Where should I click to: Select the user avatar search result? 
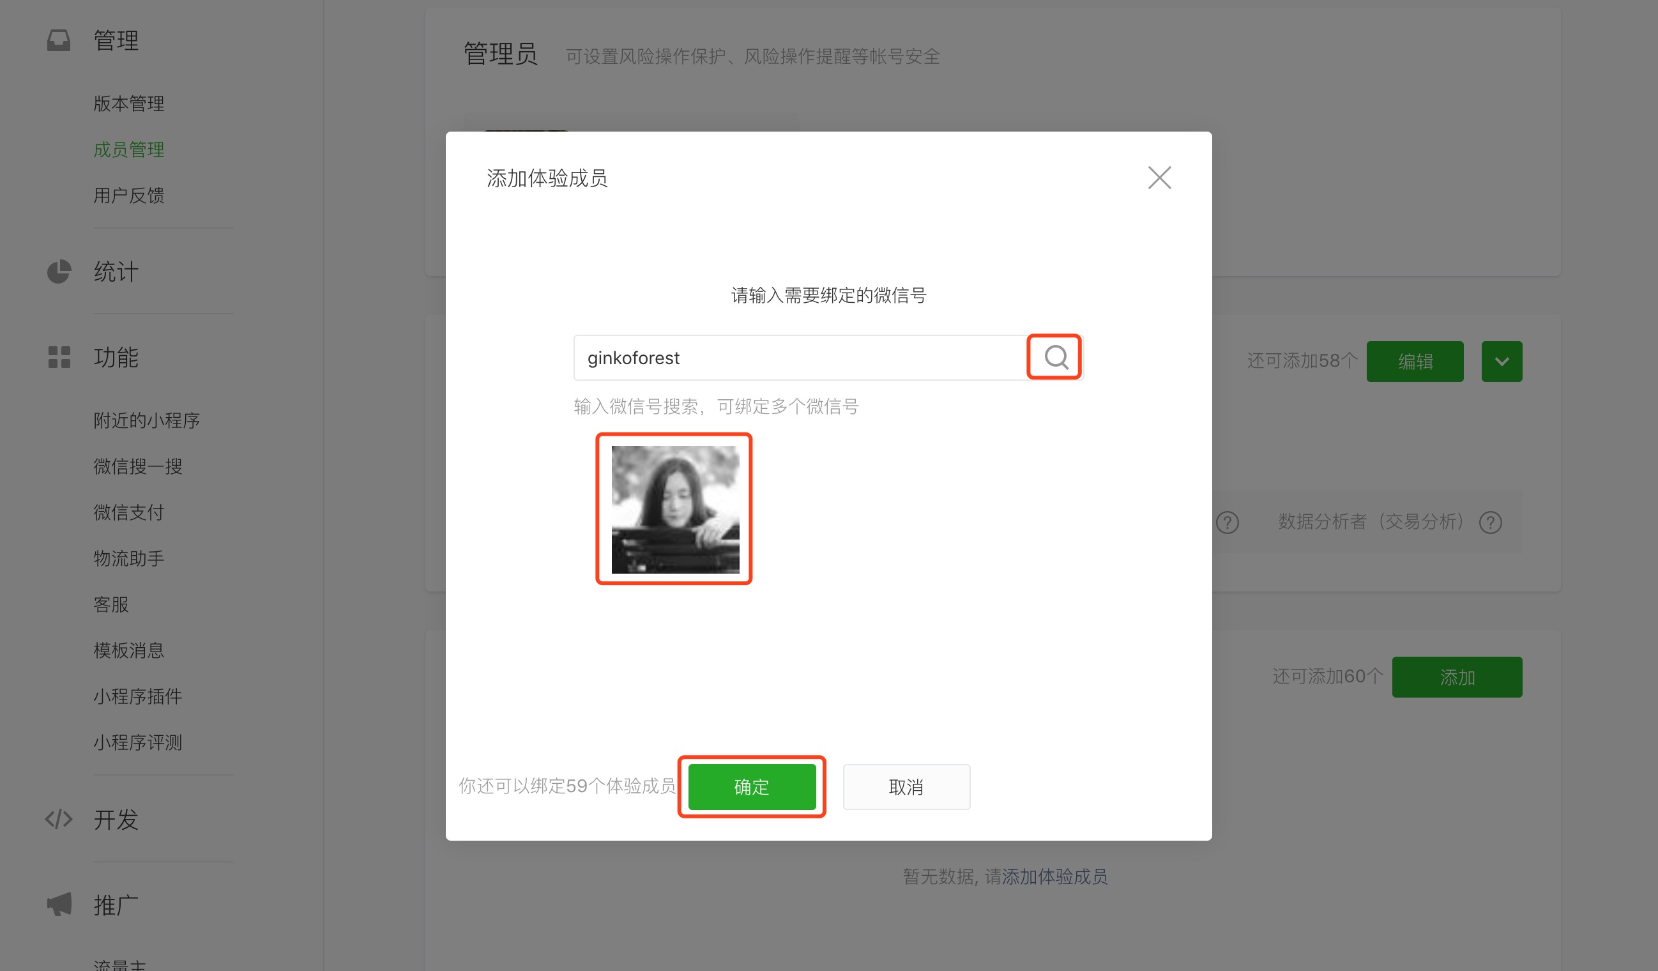(x=675, y=509)
